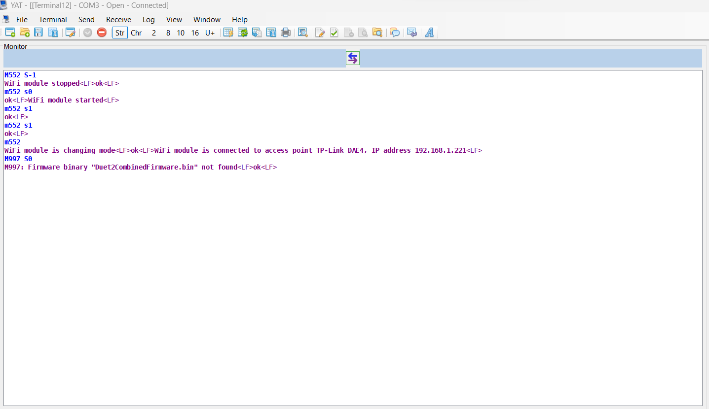The height and width of the screenshot is (409, 709).
Task: Click the Clear monitor toolbar icon
Action: click(228, 33)
